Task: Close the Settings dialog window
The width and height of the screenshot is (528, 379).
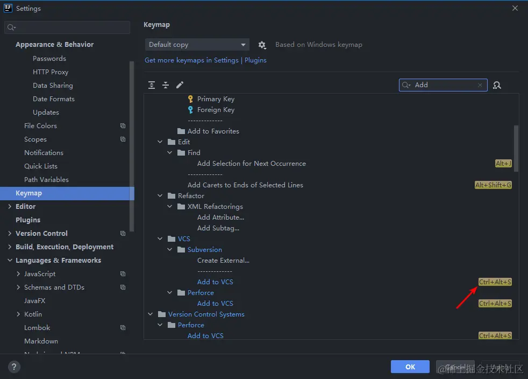Action: click(x=515, y=8)
